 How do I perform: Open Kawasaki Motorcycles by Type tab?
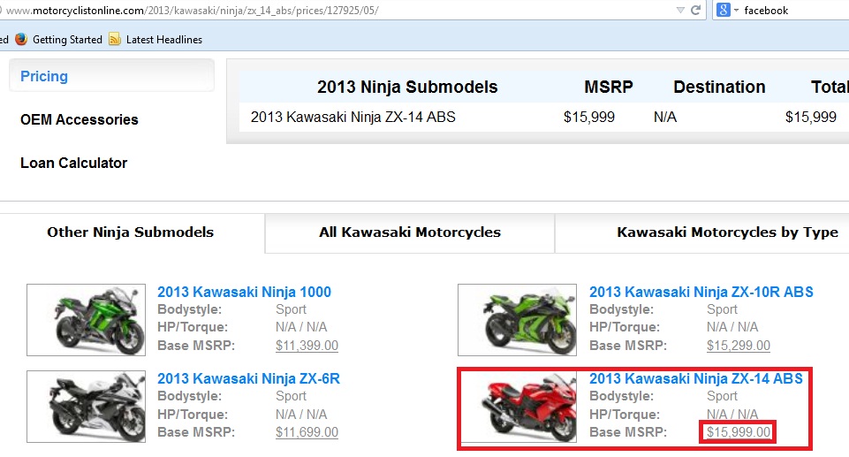(726, 232)
